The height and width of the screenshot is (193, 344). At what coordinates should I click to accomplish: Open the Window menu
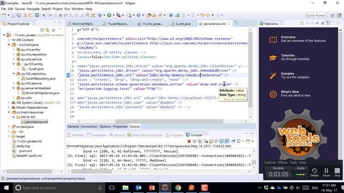pyautogui.click(x=77, y=9)
